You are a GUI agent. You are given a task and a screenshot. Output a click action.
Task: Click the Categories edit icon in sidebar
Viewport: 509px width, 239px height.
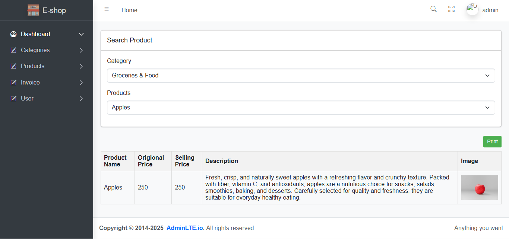click(14, 50)
